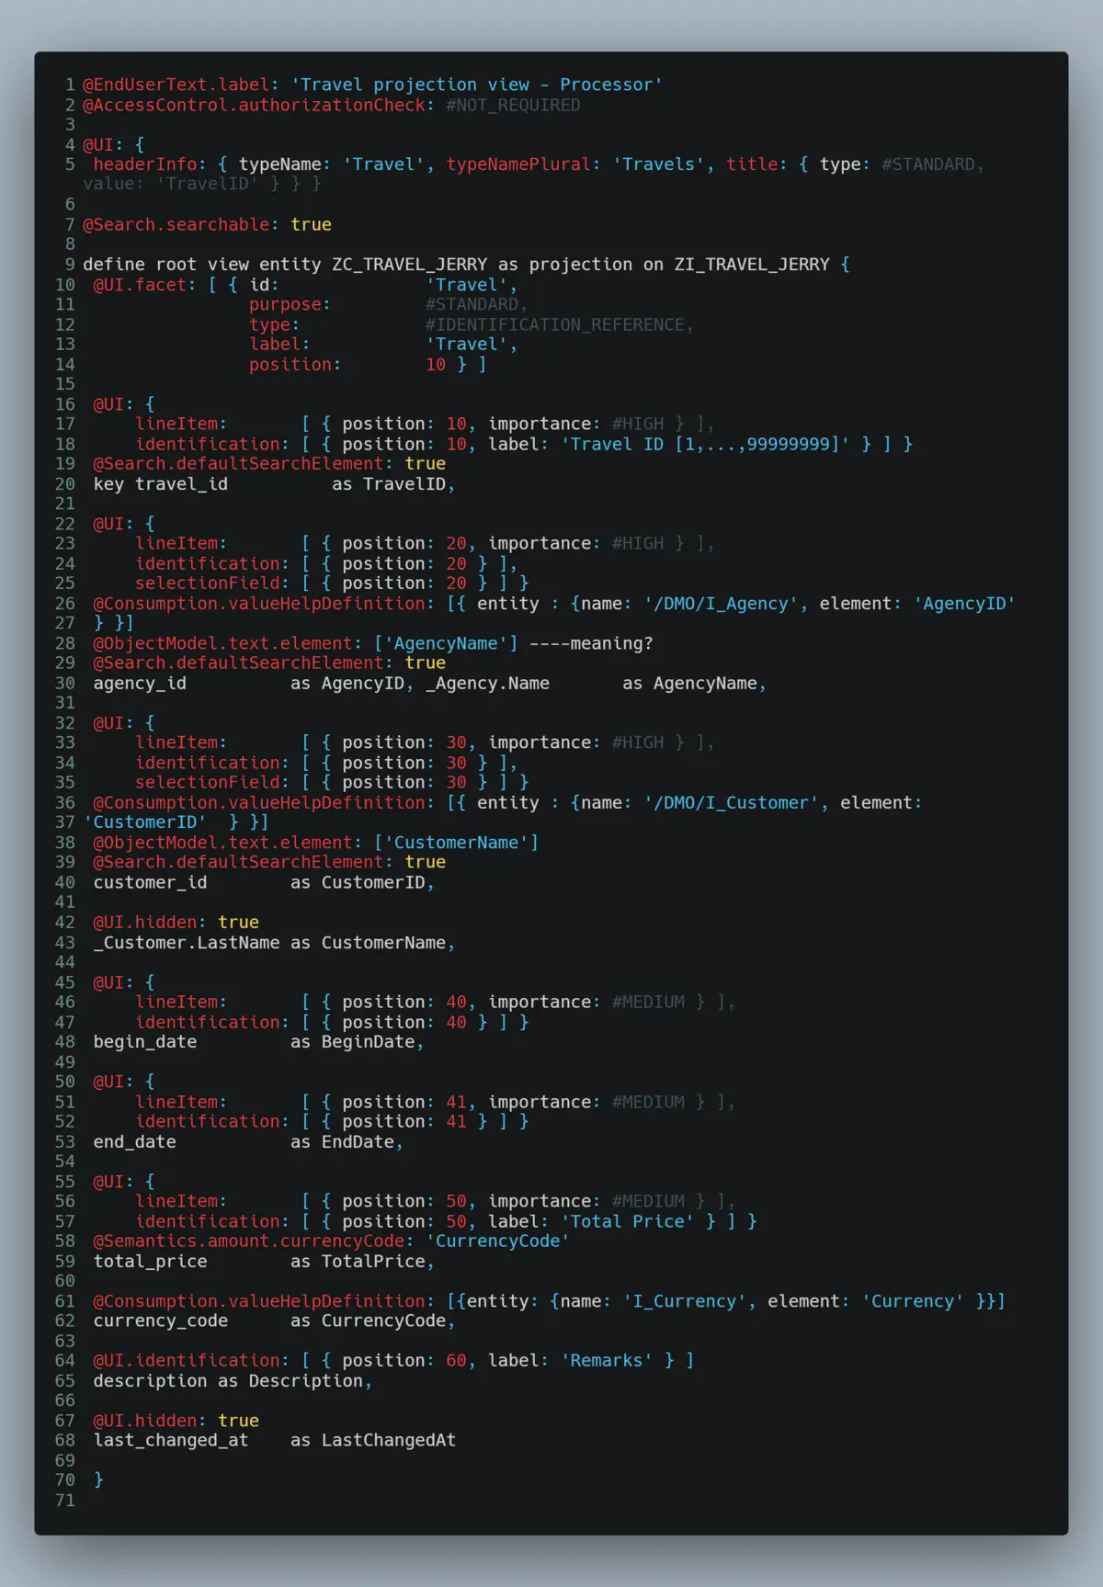
Task: Click #IDENTIFICATION_REFERENCE facet type
Action: [554, 324]
